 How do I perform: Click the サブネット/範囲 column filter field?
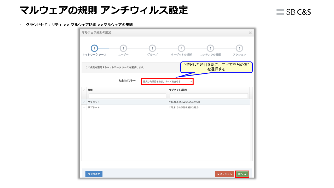[209, 96]
